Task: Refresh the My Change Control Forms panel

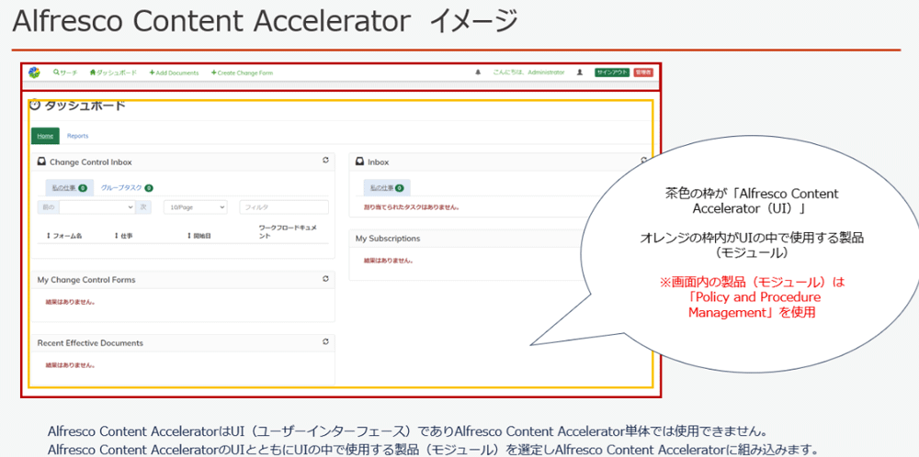Action: [x=325, y=279]
